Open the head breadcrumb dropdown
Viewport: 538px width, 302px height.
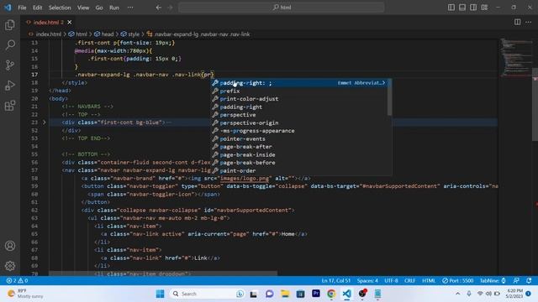(x=104, y=34)
